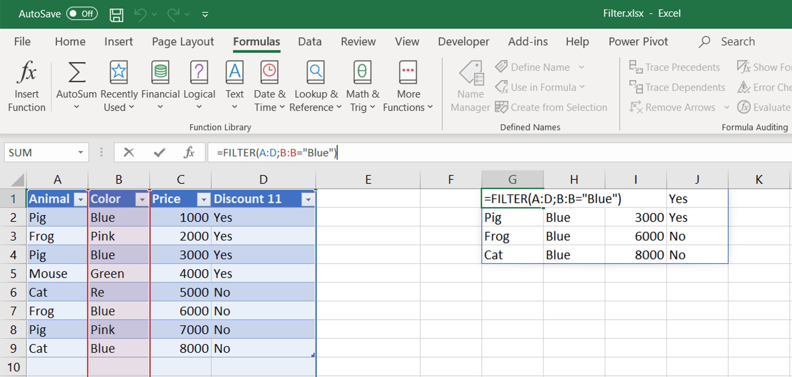Viewport: 792px width, 377px height.
Task: Click the Save floppy disk icon
Action: 116,15
